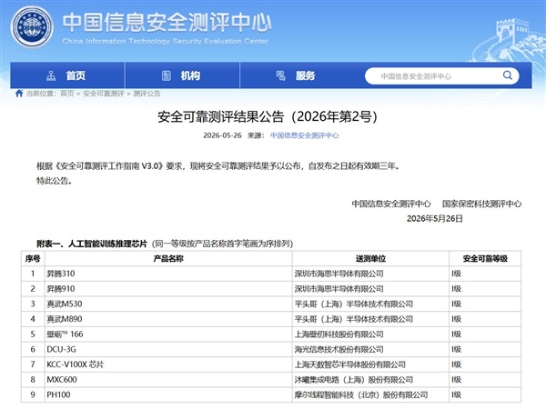Click the 安全可靠等级 column header

point(485,258)
